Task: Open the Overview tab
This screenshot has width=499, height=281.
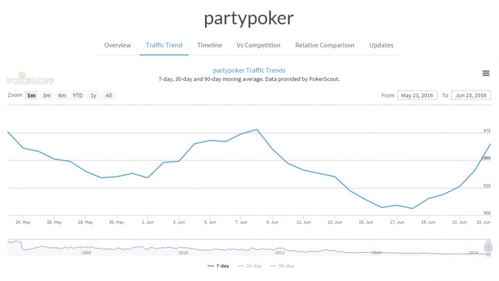Action: (x=117, y=45)
